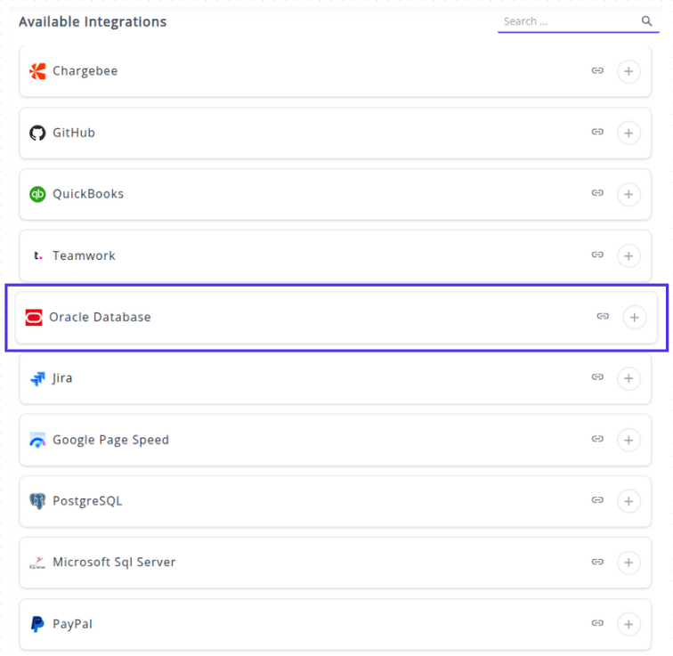Click the link icon beside Oracle Database
This screenshot has height=656, width=673.
(603, 316)
